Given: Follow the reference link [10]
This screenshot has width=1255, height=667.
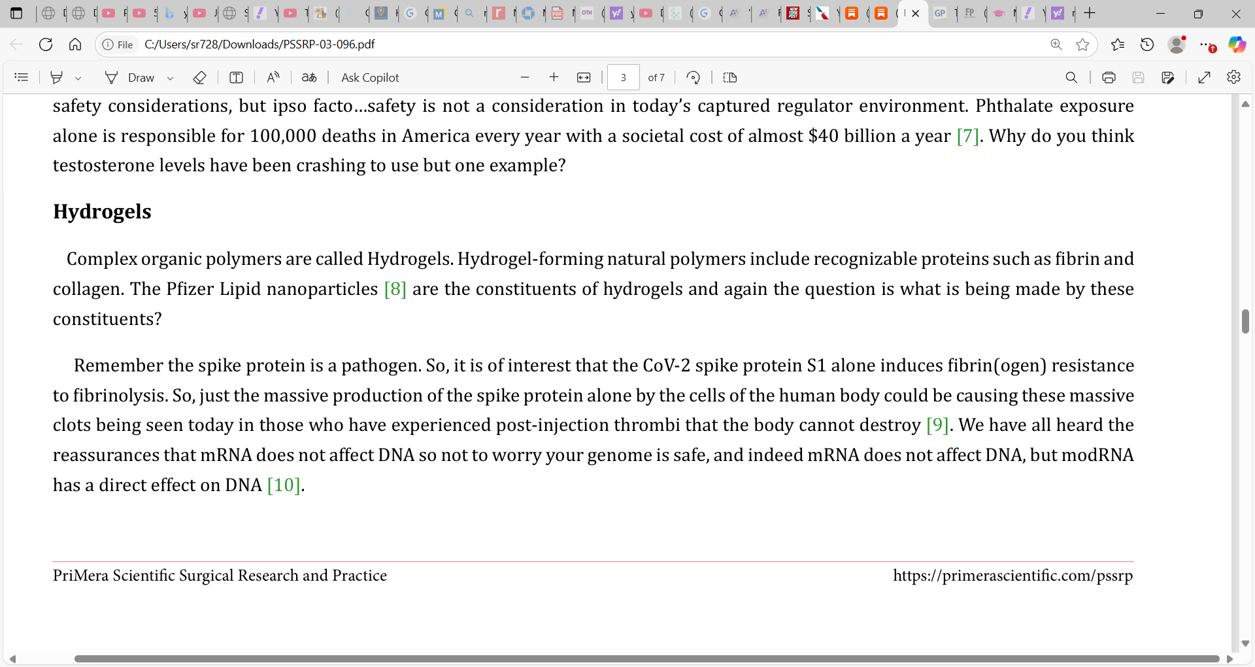Looking at the screenshot, I should [284, 485].
